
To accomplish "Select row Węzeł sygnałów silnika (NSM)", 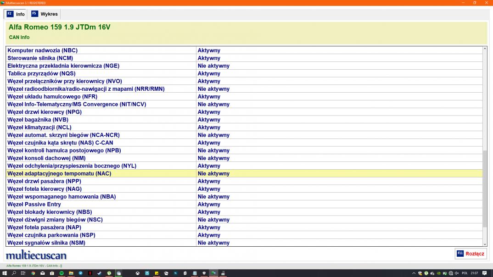I will [244, 243].
